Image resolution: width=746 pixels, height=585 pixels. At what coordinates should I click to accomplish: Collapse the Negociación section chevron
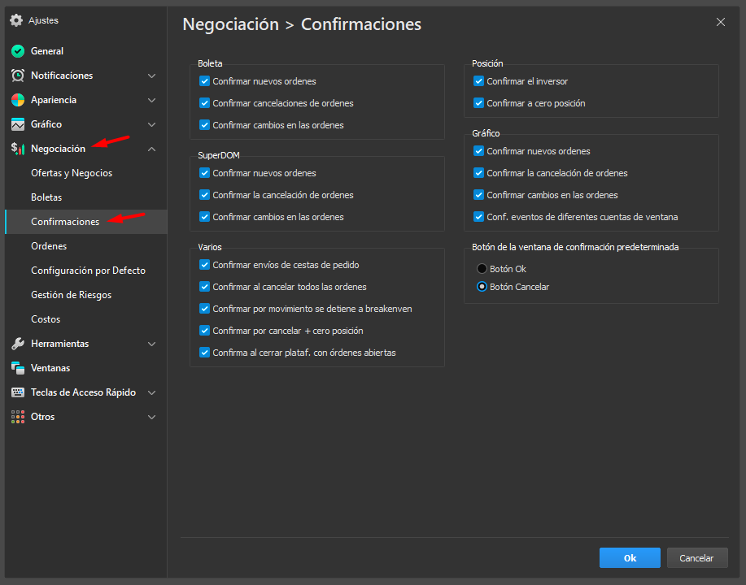[151, 149]
